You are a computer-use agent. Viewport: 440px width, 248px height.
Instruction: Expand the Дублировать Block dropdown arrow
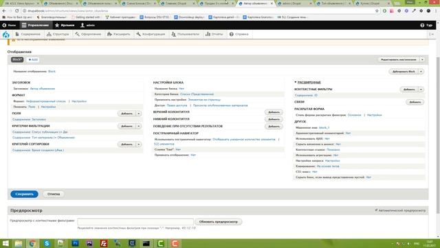click(x=421, y=72)
